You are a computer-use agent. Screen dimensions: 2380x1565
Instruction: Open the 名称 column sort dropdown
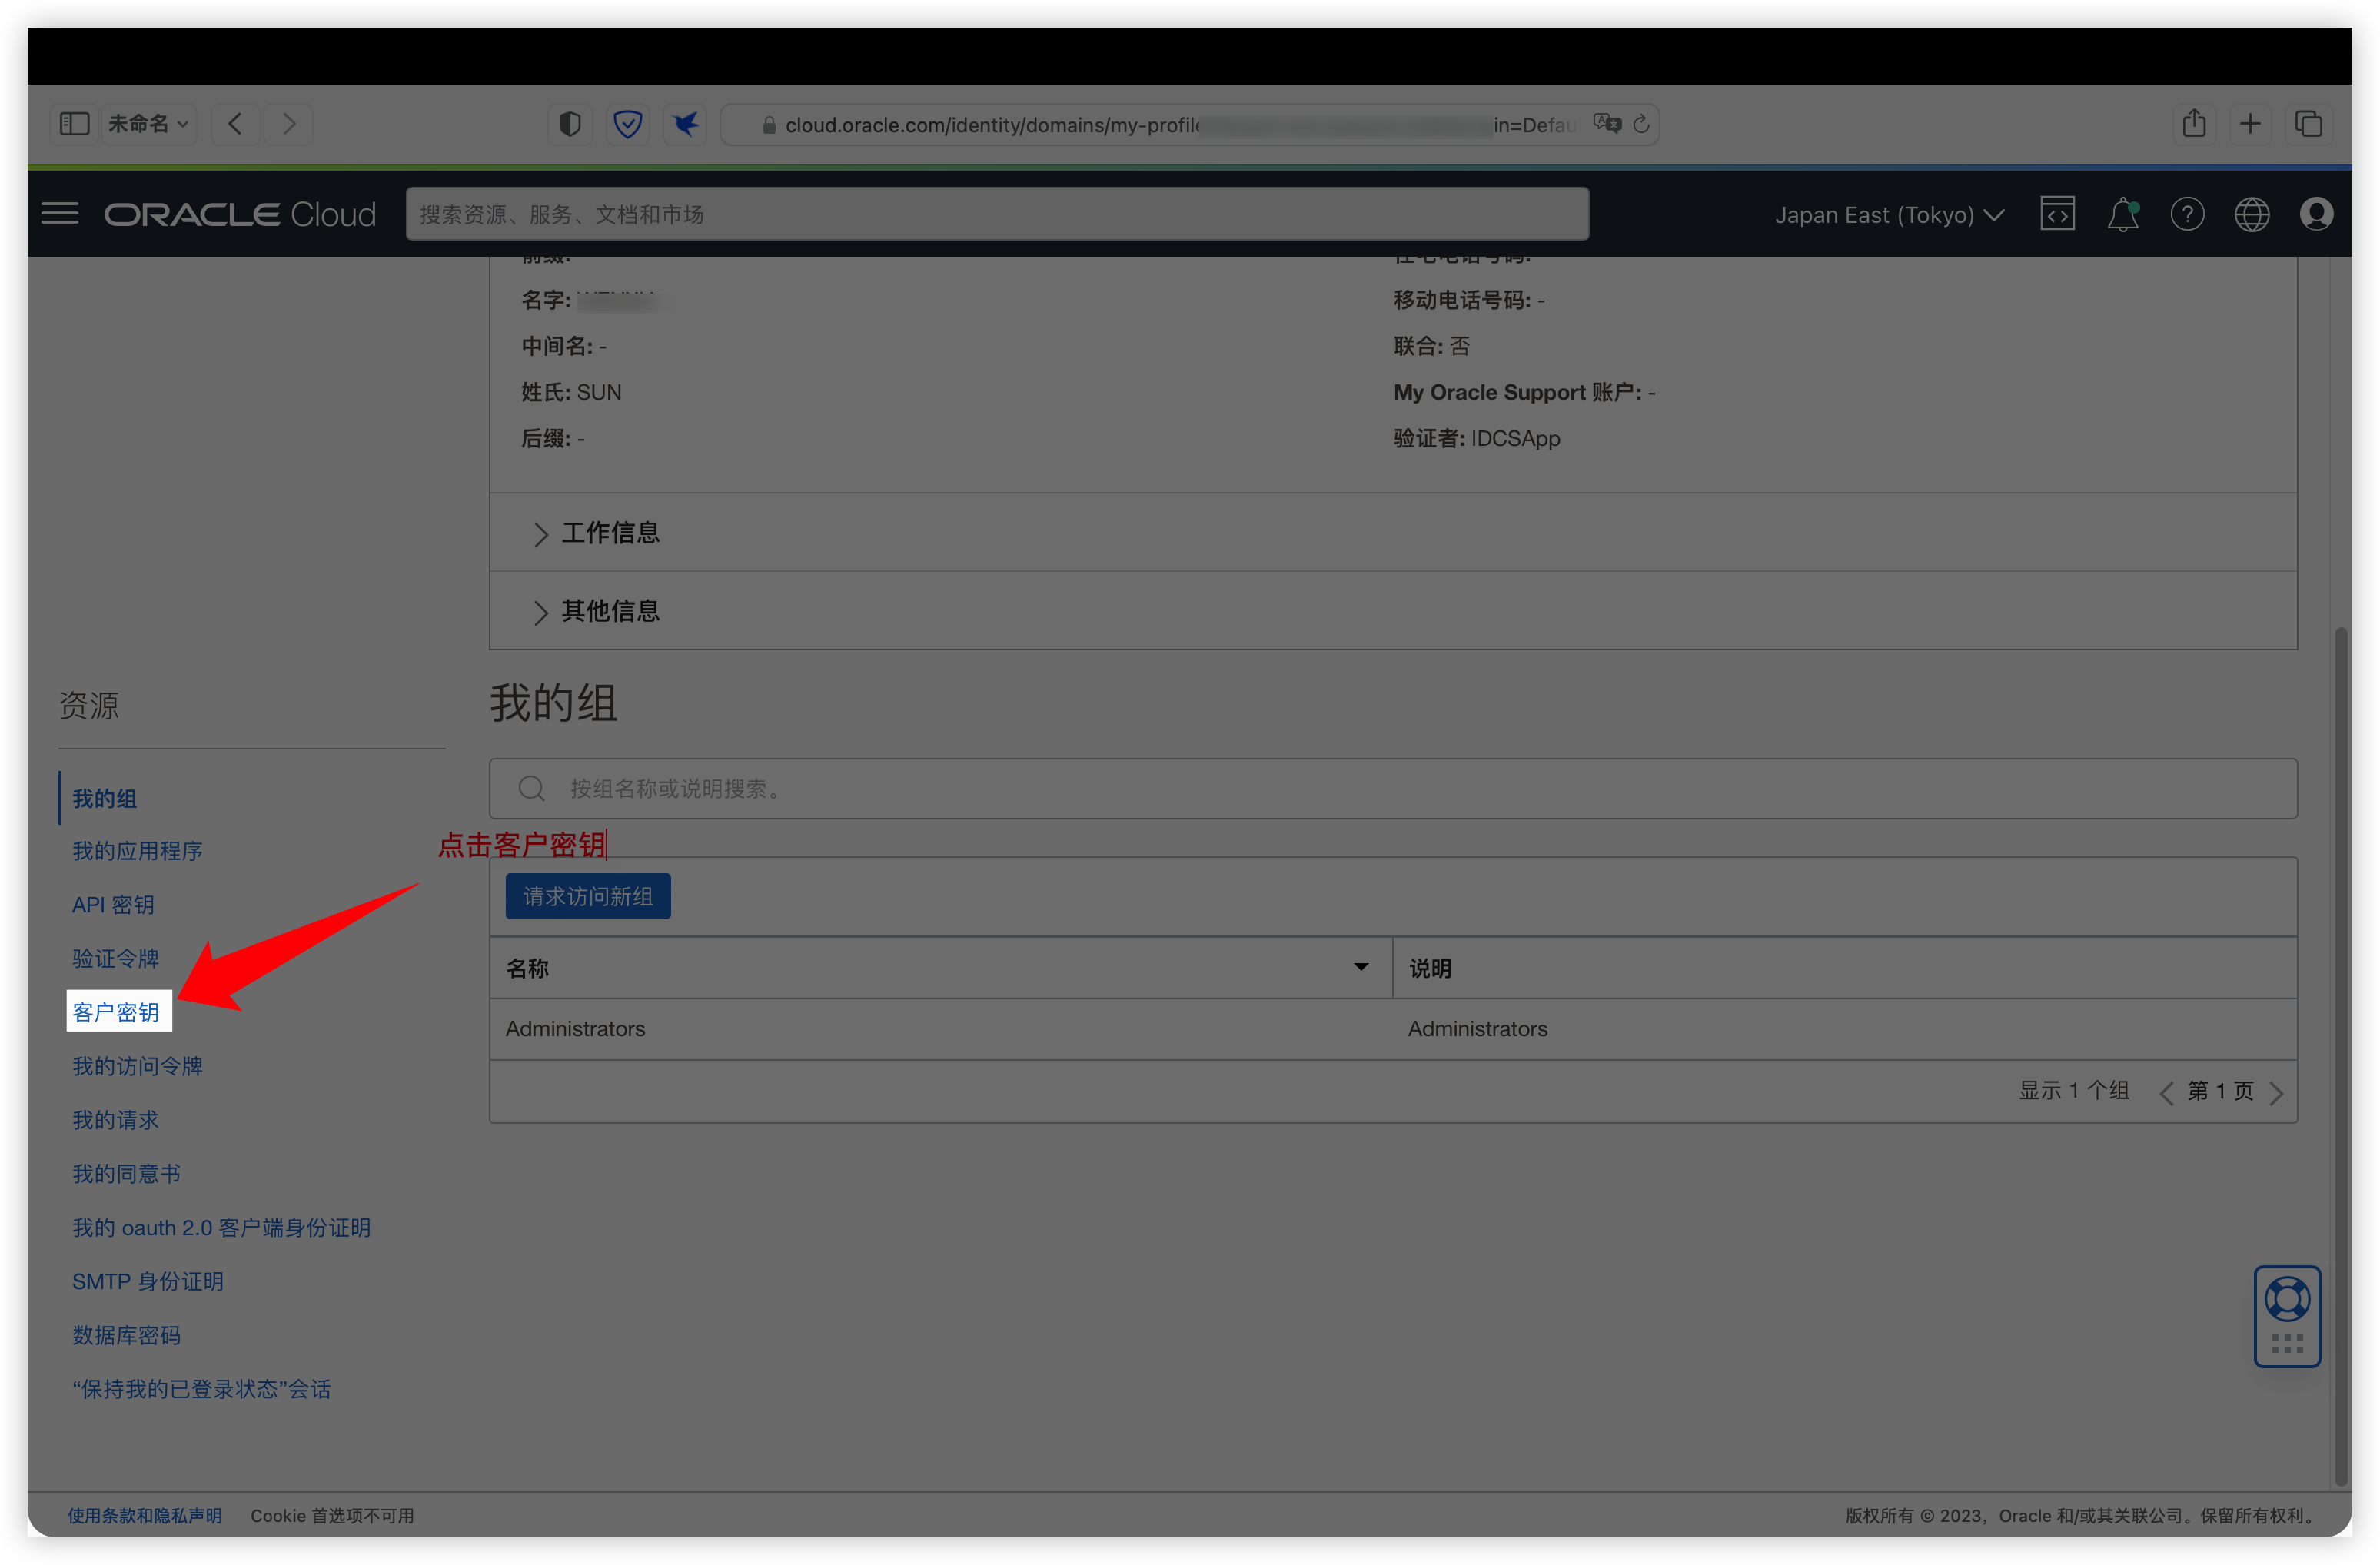click(x=1360, y=967)
